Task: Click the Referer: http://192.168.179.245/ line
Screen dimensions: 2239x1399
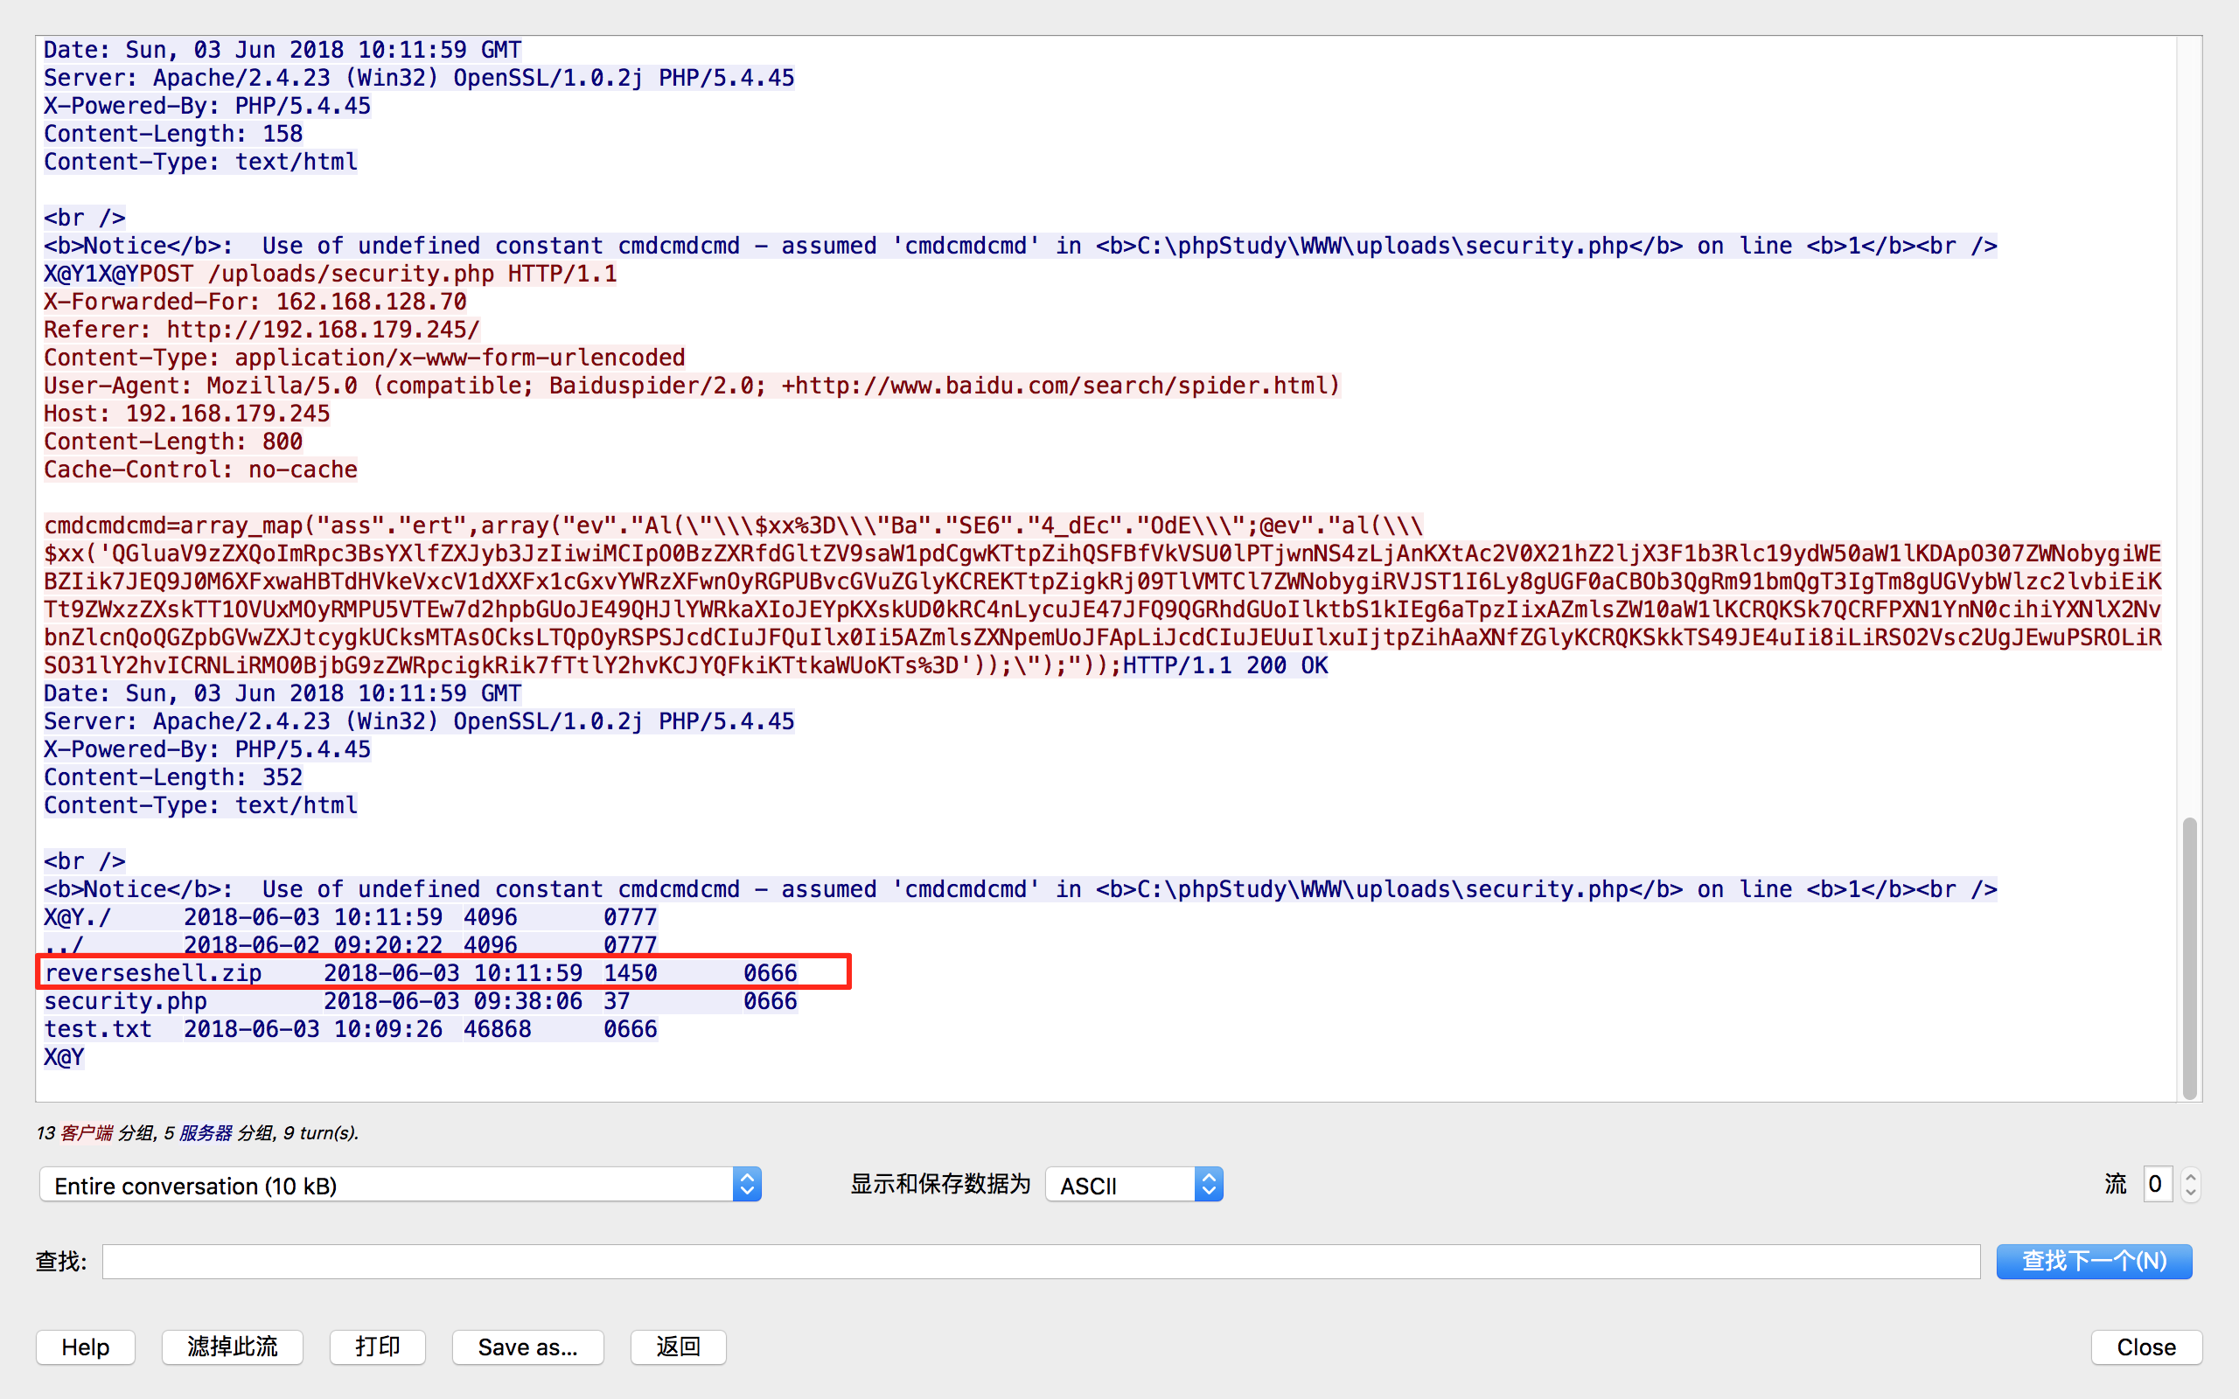Action: click(x=262, y=330)
